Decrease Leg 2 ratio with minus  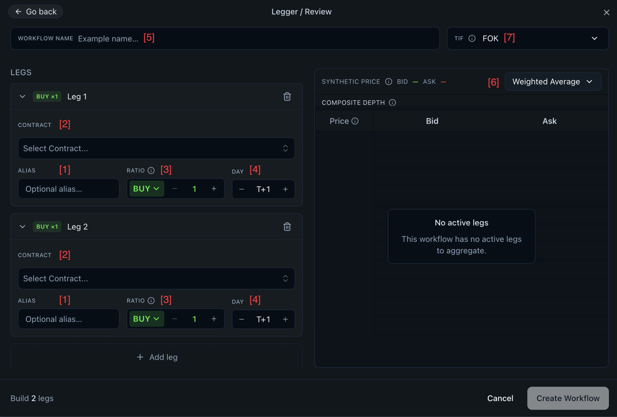point(175,319)
